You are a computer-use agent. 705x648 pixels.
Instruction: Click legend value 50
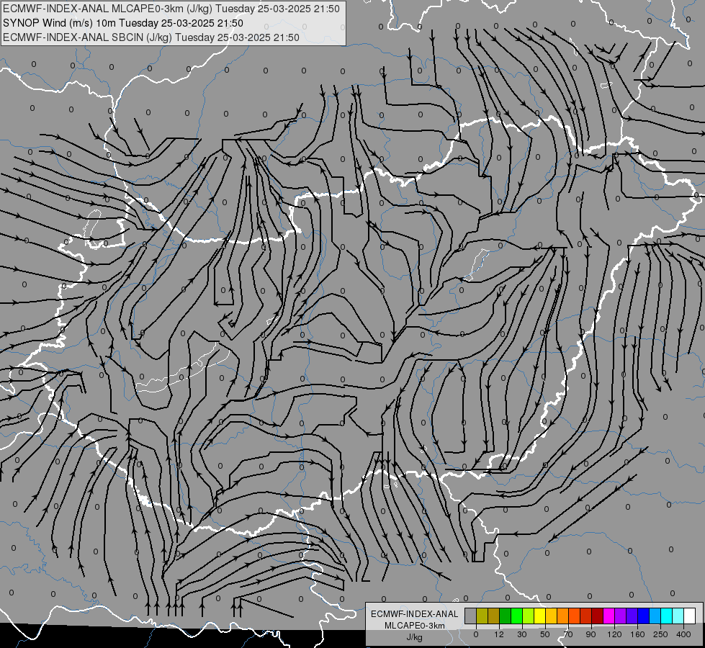click(x=545, y=634)
